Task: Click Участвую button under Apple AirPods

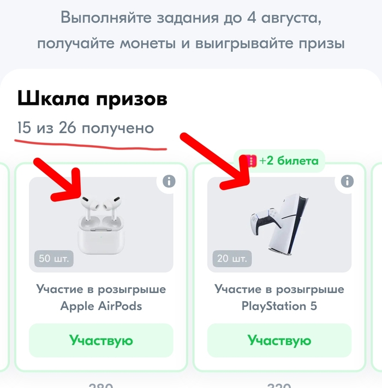Action: pyautogui.click(x=101, y=340)
